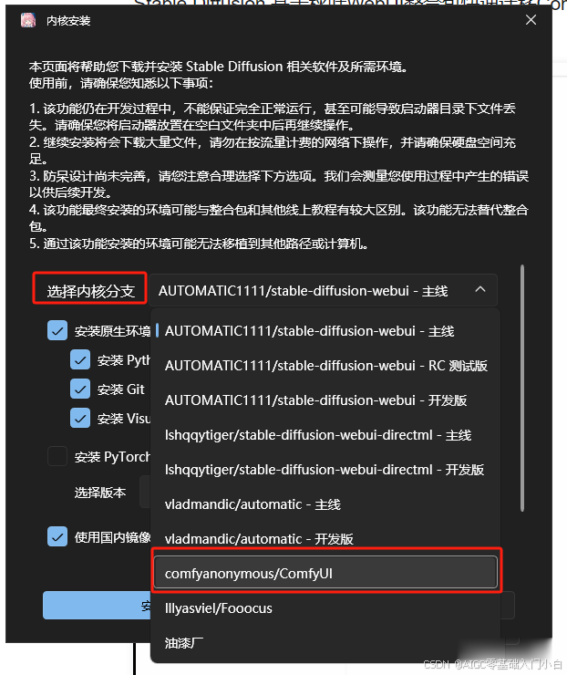Collapse the kernel branch dropdown chevron
This screenshot has width=567, height=675.
[480, 290]
